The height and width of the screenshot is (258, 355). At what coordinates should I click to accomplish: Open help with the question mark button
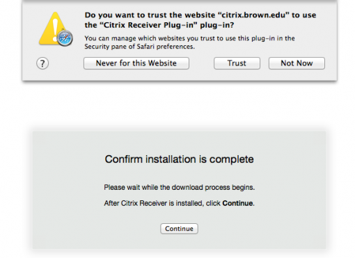click(42, 63)
